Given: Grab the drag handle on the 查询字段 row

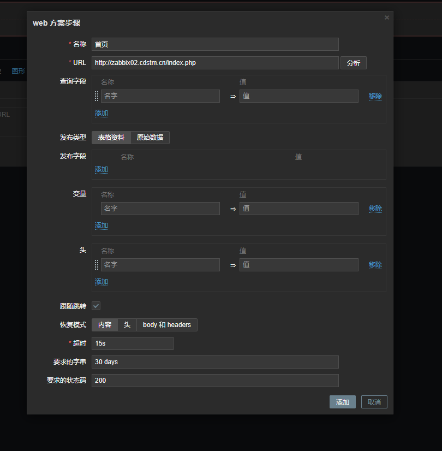Looking at the screenshot, I should pyautogui.click(x=97, y=96).
